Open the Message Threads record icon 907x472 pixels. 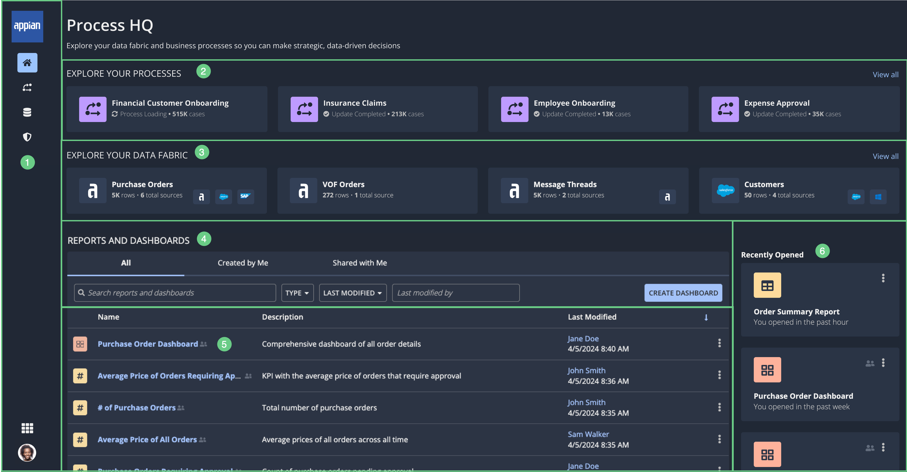click(514, 191)
